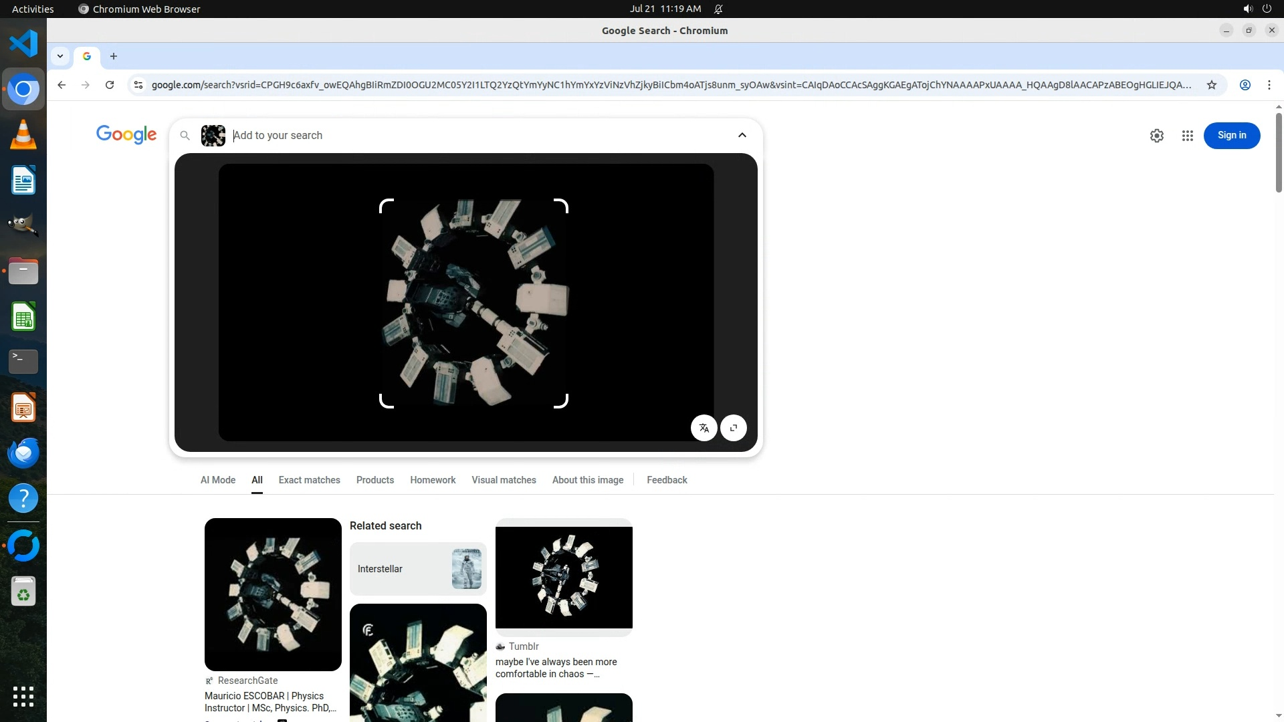
Task: Click the translate image icon
Action: coord(704,428)
